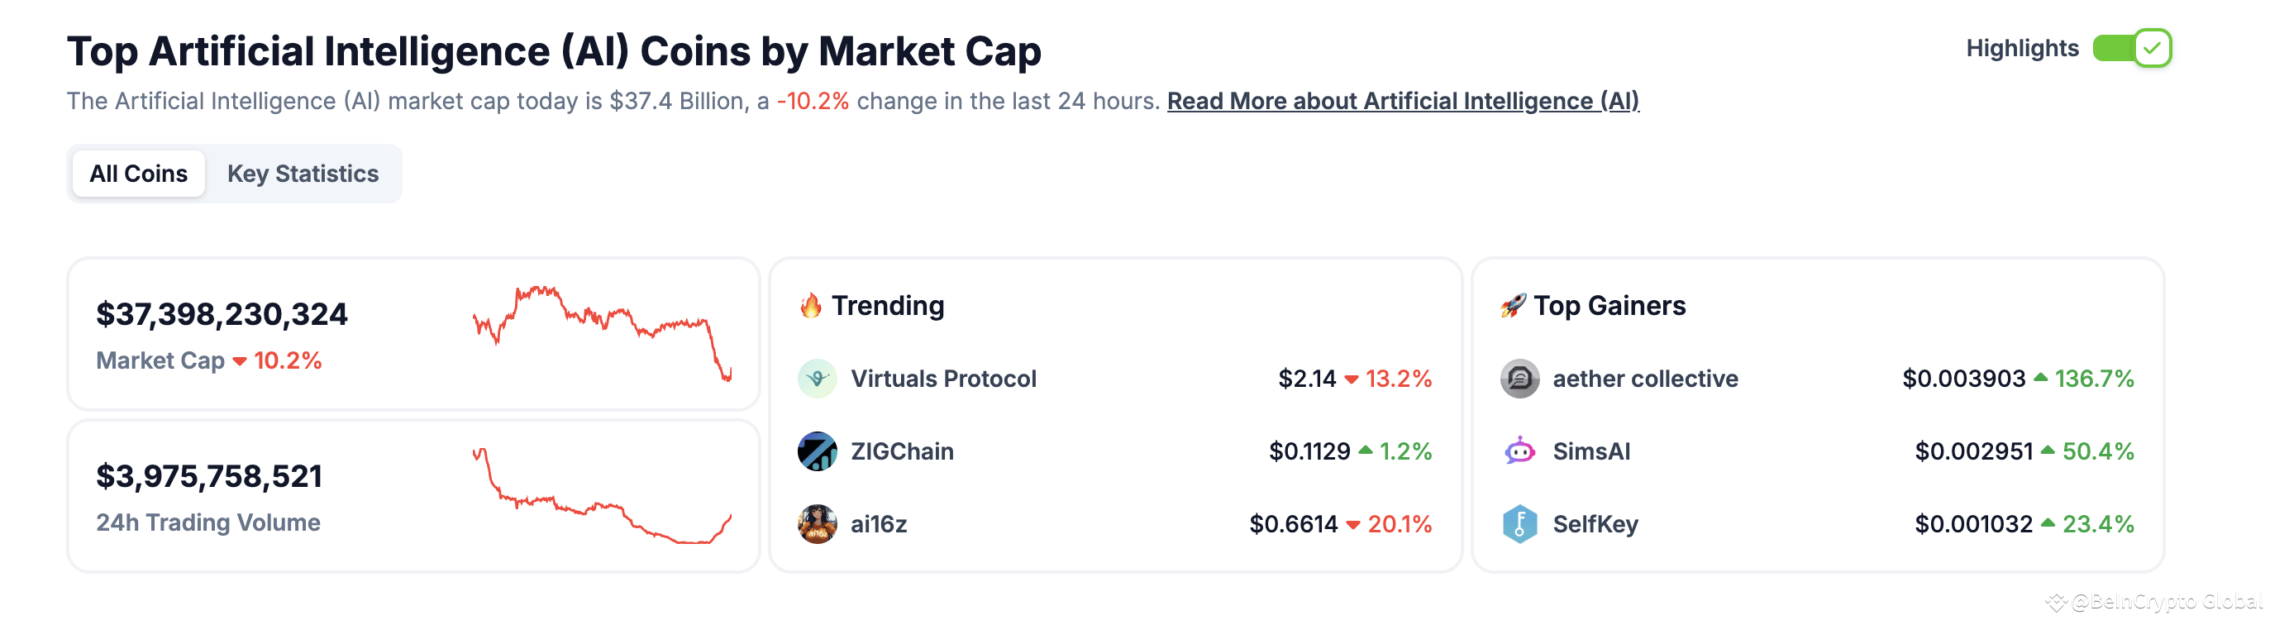Click the red down arrow beside ai16z
The image size is (2270, 620).
point(1352,524)
